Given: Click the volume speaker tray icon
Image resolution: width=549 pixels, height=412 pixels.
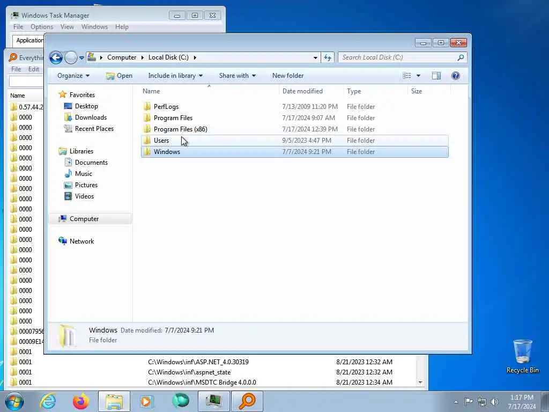Looking at the screenshot, I should pos(494,401).
